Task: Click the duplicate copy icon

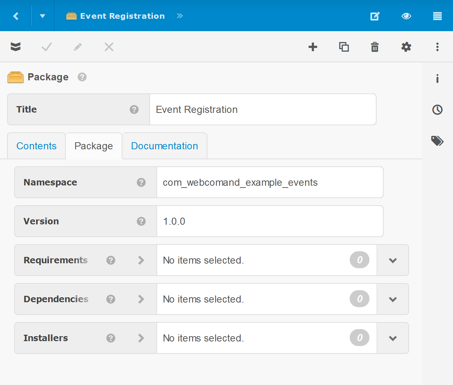Action: pos(344,47)
